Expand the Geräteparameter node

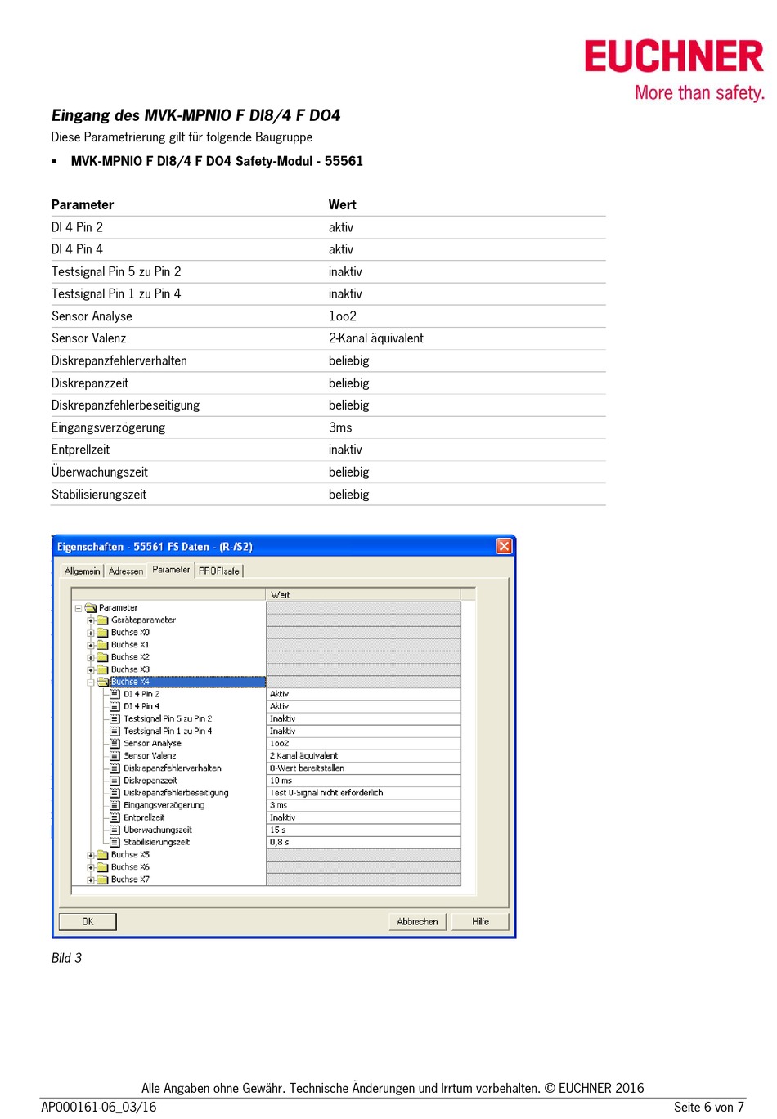coord(91,620)
